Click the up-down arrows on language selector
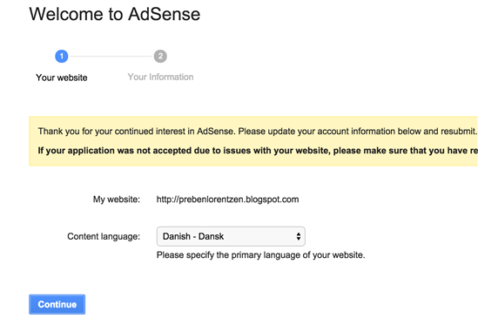Viewport: 478px width, 332px height. pos(299,236)
